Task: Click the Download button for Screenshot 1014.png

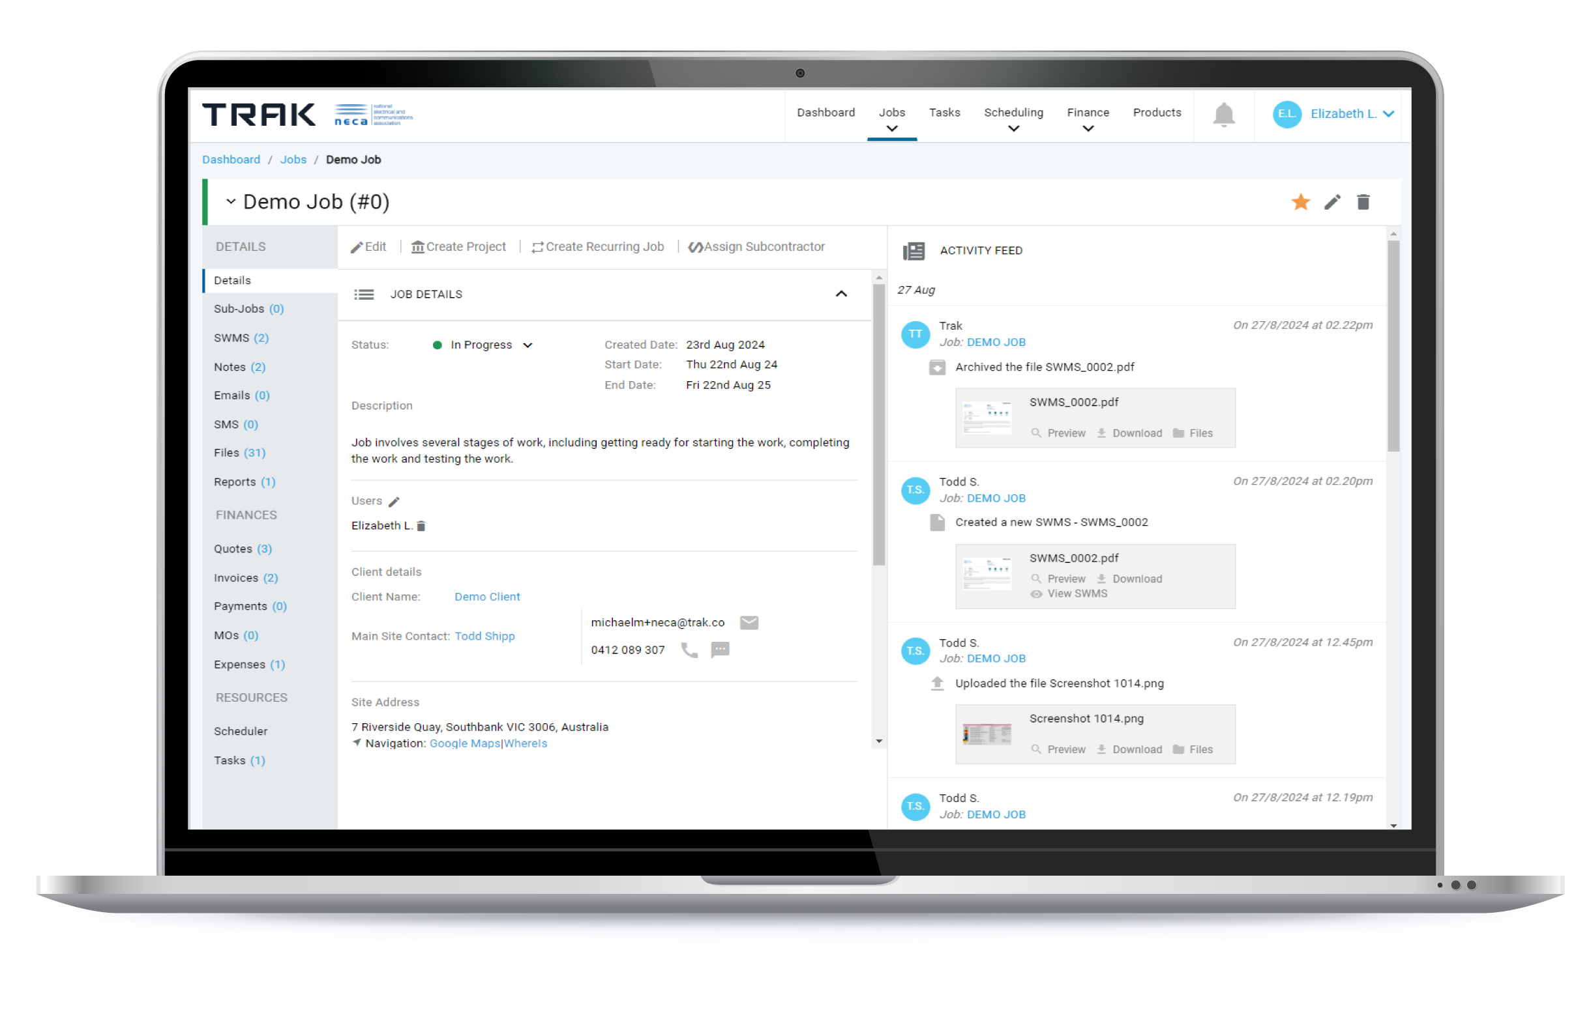Action: click(x=1131, y=750)
